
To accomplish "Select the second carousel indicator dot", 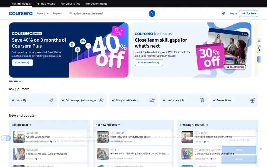I will [16, 81].
